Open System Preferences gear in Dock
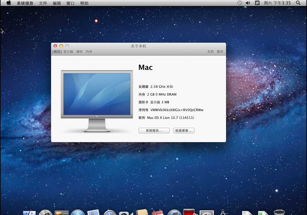 pyautogui.click(x=207, y=213)
